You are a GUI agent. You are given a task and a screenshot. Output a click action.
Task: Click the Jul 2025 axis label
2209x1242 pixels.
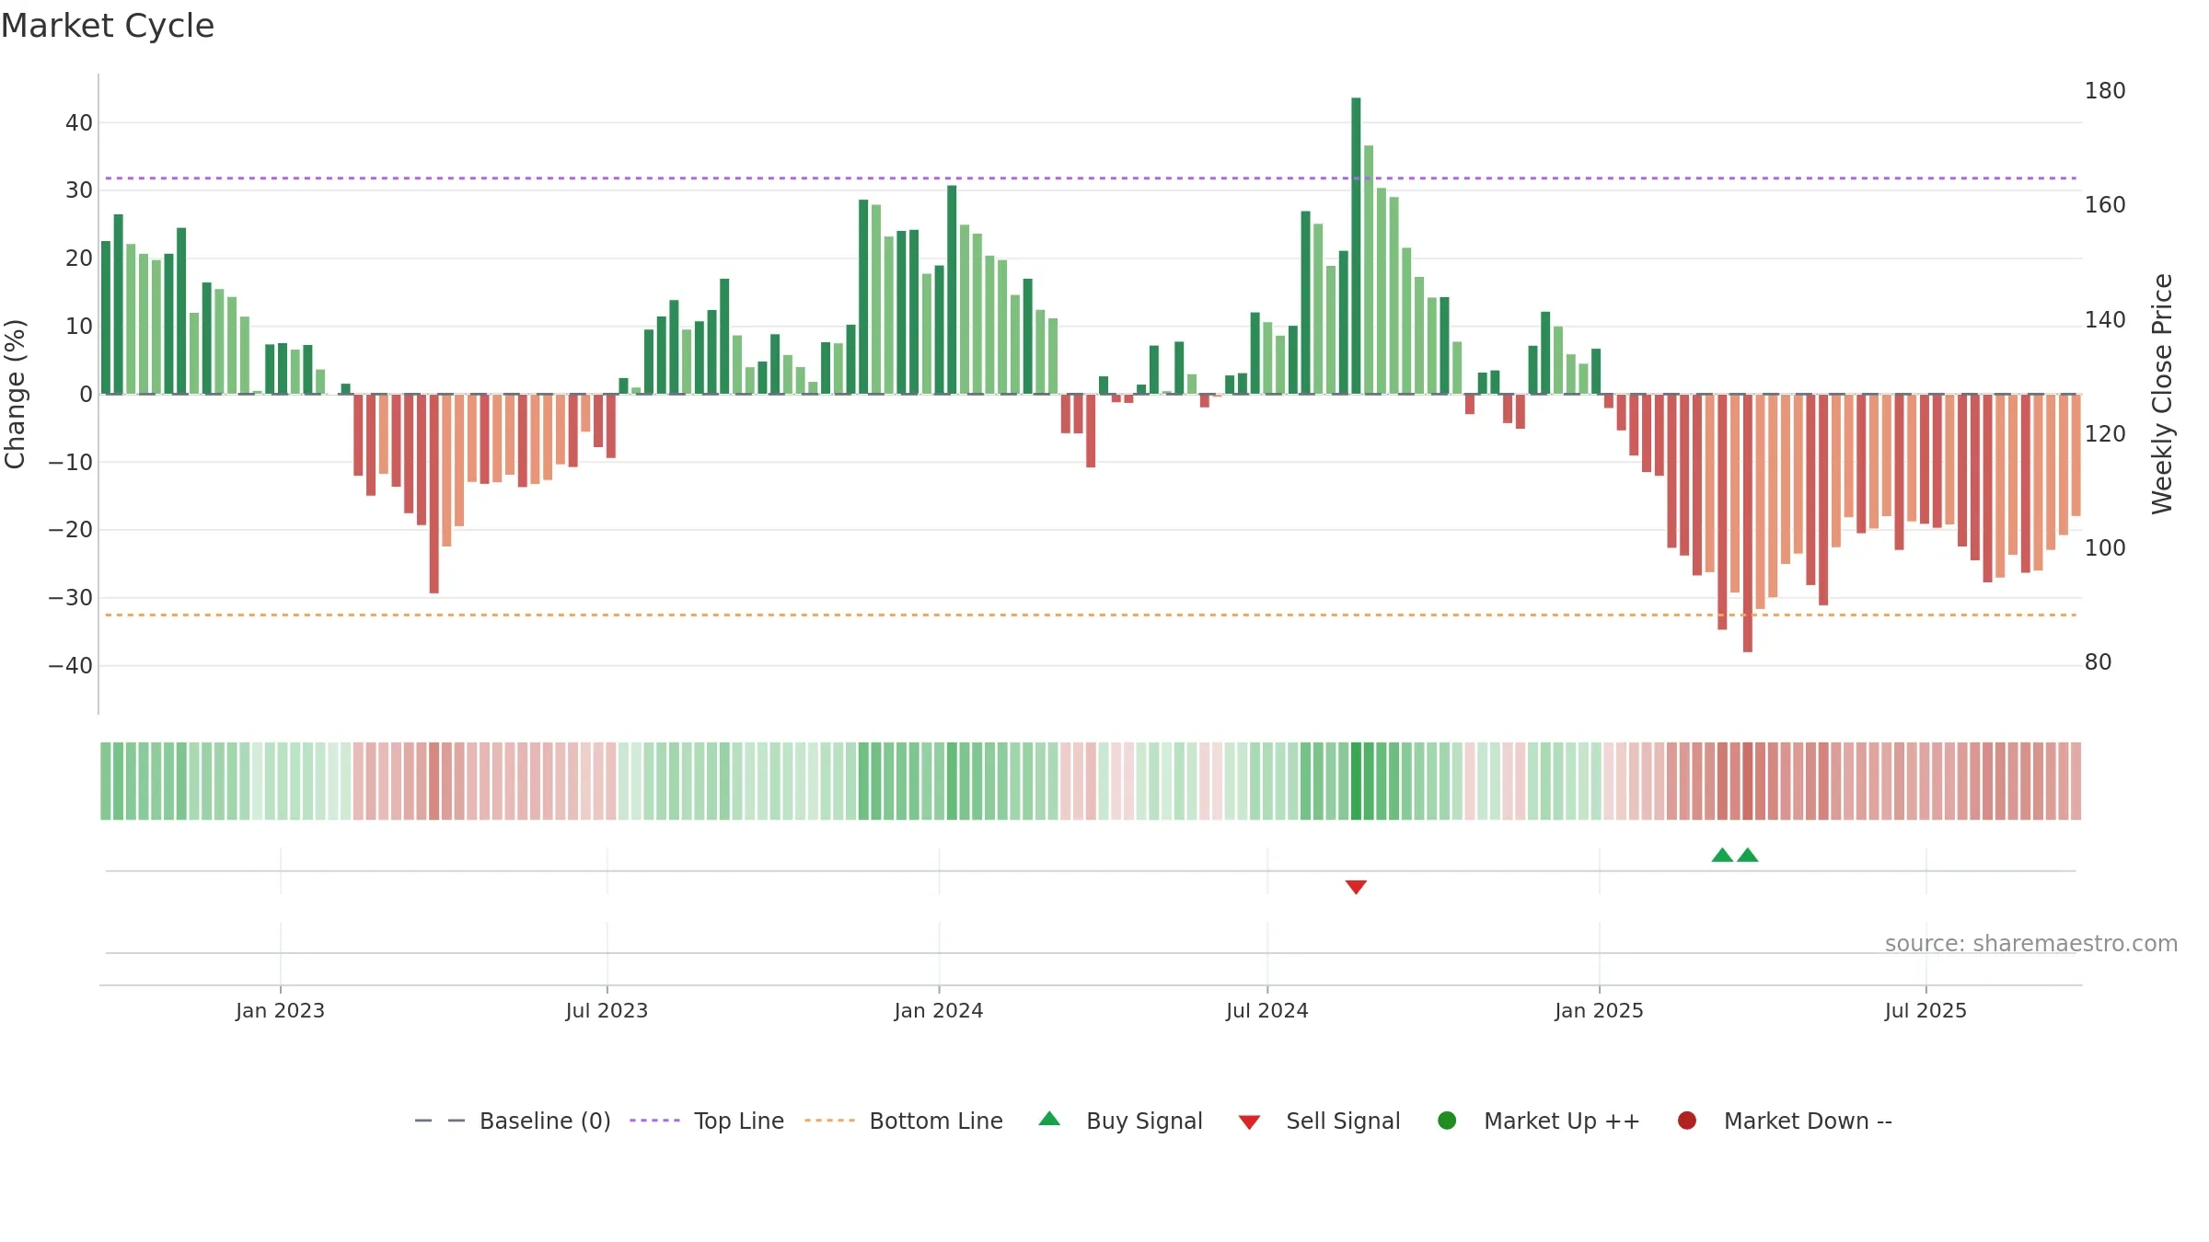point(1926,1010)
